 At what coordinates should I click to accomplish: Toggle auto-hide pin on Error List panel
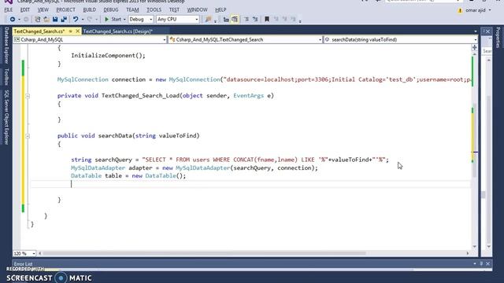[x=481, y=263]
